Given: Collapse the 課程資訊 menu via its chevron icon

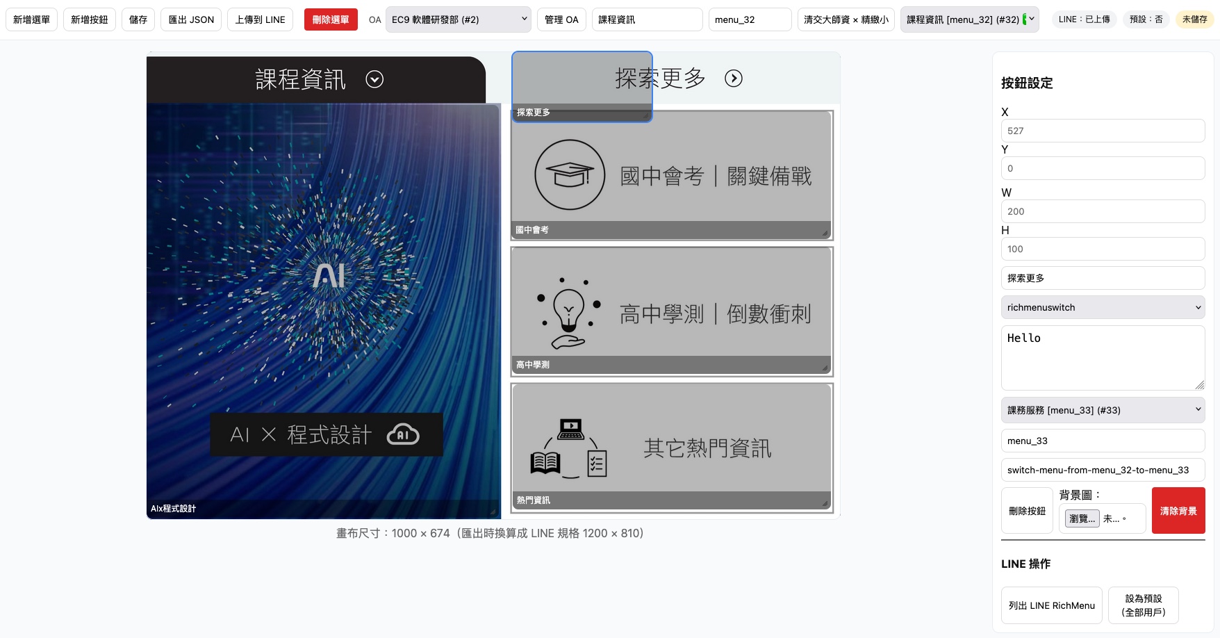Looking at the screenshot, I should pos(374,79).
